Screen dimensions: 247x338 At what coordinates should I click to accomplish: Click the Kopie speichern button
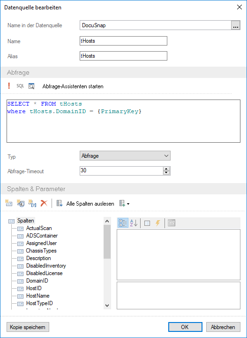point(28,327)
